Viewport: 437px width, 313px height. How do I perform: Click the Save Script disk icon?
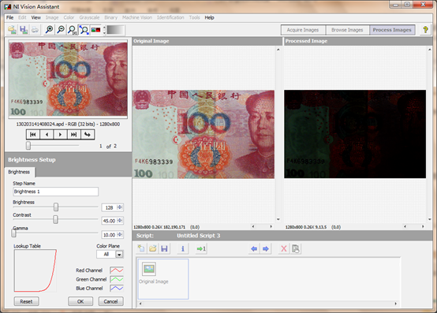tap(164, 248)
